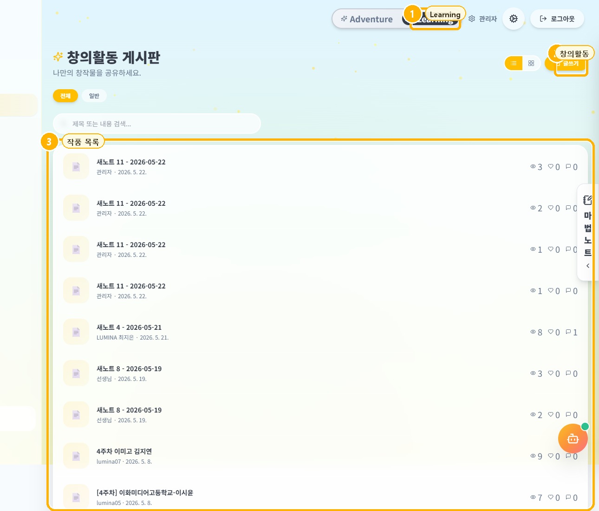The width and height of the screenshot is (599, 511).
Task: Click heart icon on 이화미디어고등학교-이시윤 row
Action: [x=551, y=498]
